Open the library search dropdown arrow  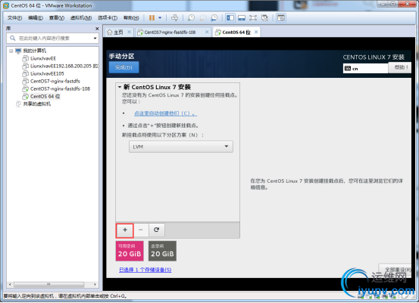coord(95,39)
